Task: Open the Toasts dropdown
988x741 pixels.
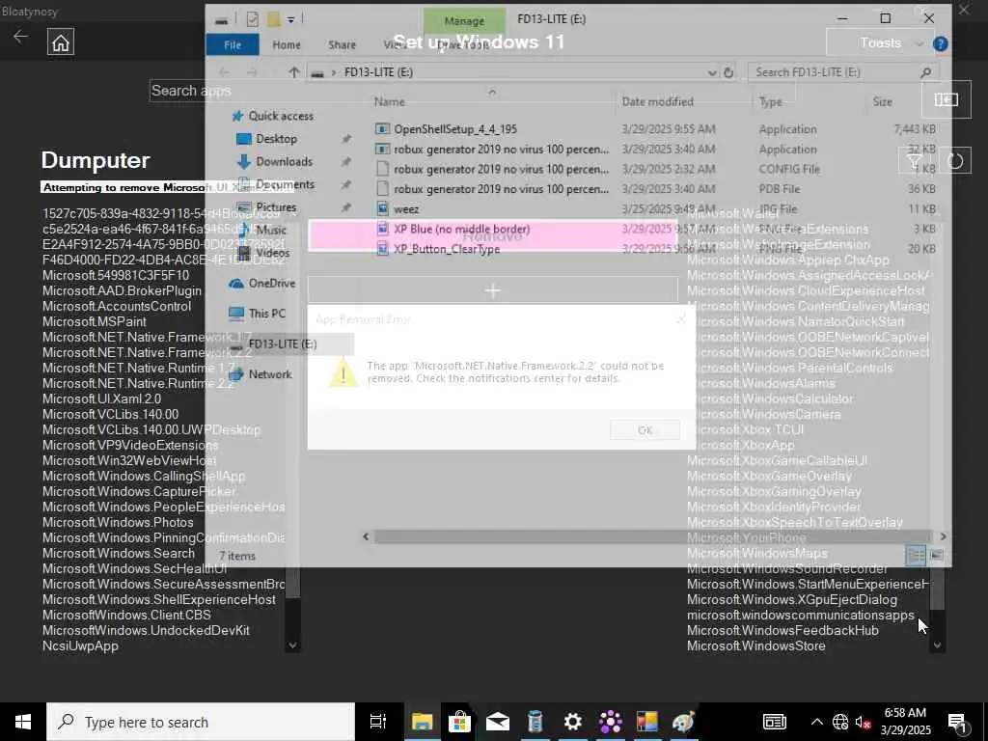Action: [880, 42]
